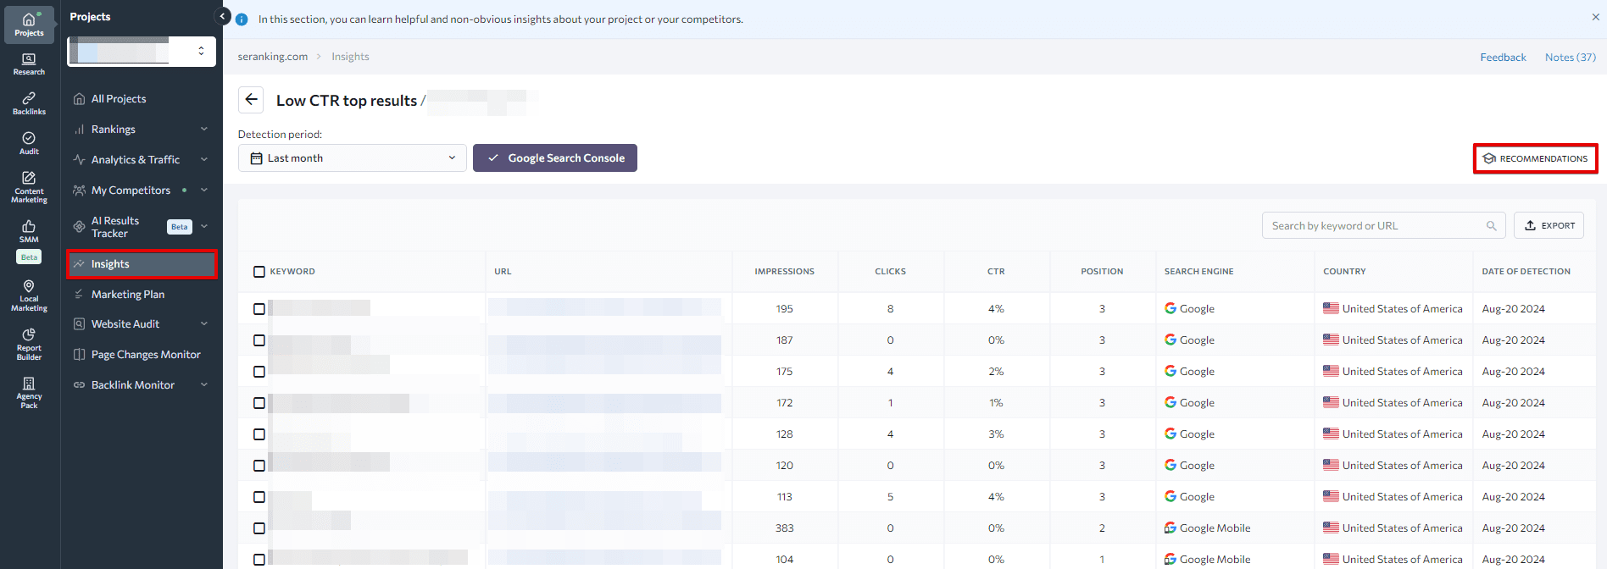The height and width of the screenshot is (569, 1607).
Task: Click the blue info icon in banner
Action: (x=242, y=19)
